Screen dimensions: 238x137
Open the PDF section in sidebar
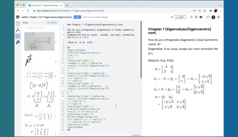pos(18,30)
